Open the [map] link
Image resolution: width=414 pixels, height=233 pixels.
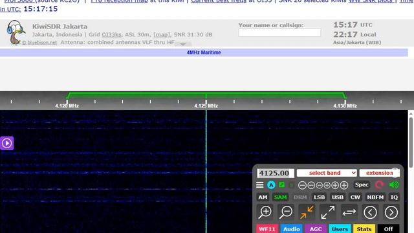(x=161, y=34)
